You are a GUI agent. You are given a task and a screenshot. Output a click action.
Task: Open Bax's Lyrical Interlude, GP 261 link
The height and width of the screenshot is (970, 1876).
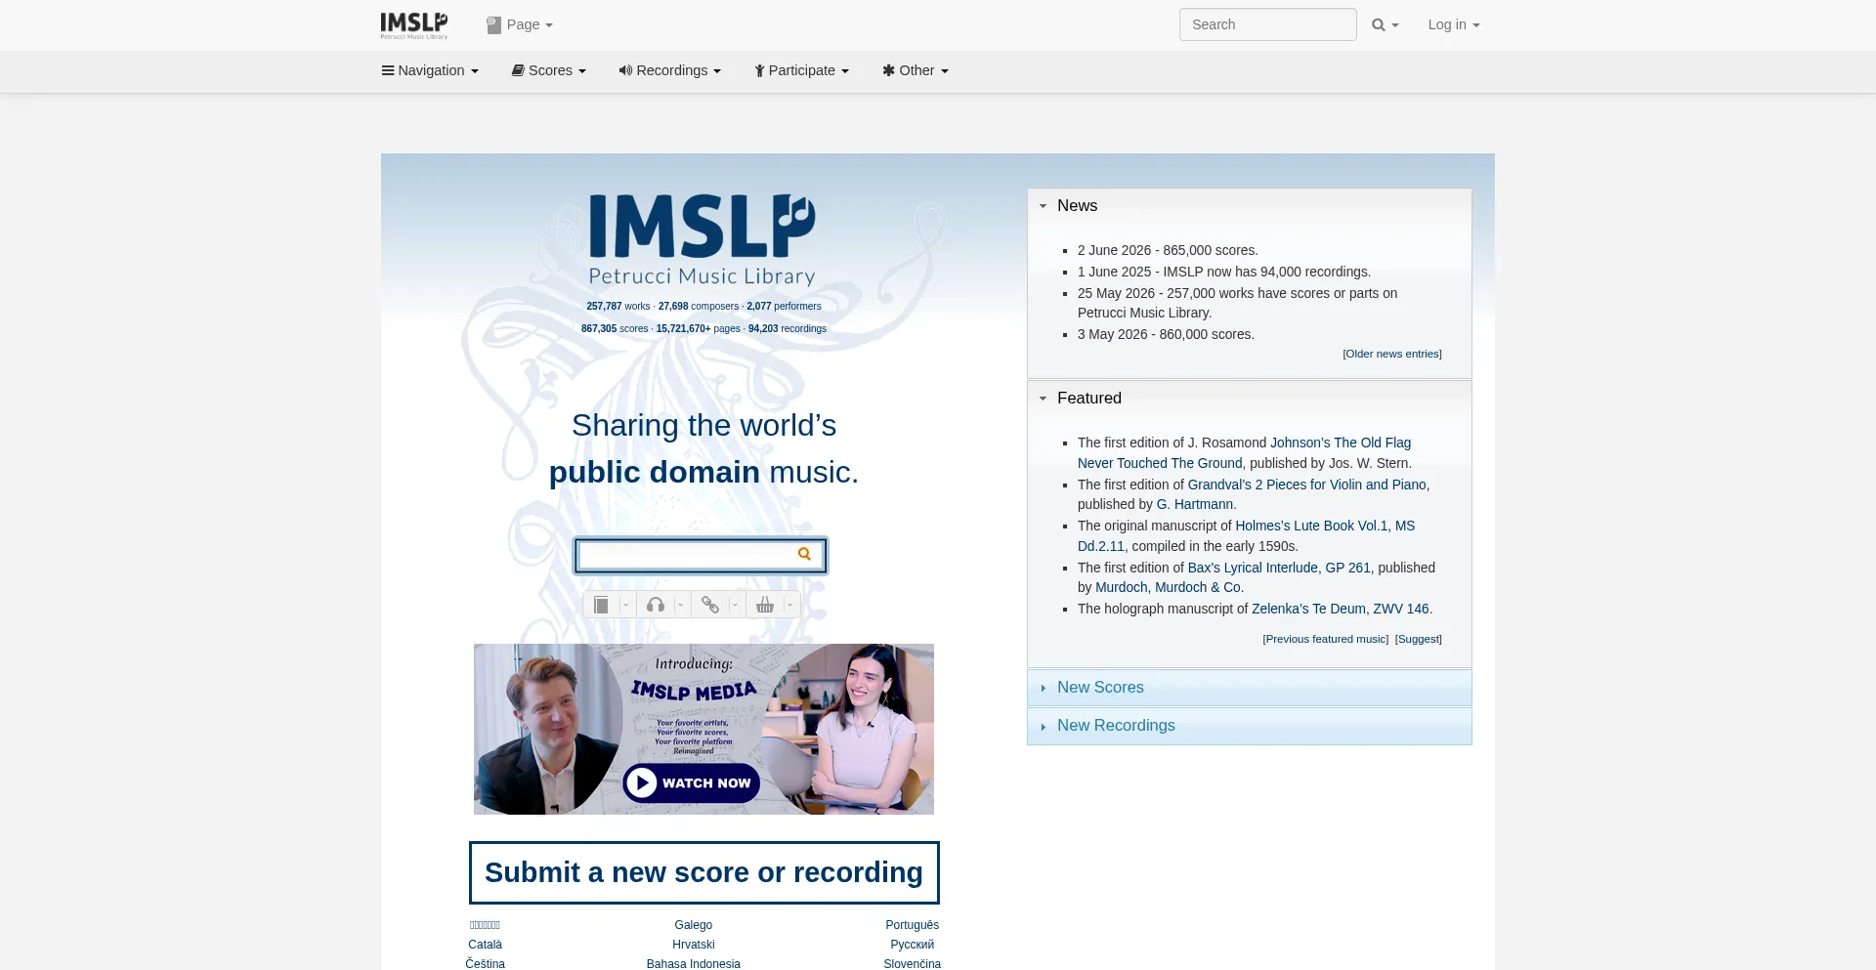[x=1279, y=568]
